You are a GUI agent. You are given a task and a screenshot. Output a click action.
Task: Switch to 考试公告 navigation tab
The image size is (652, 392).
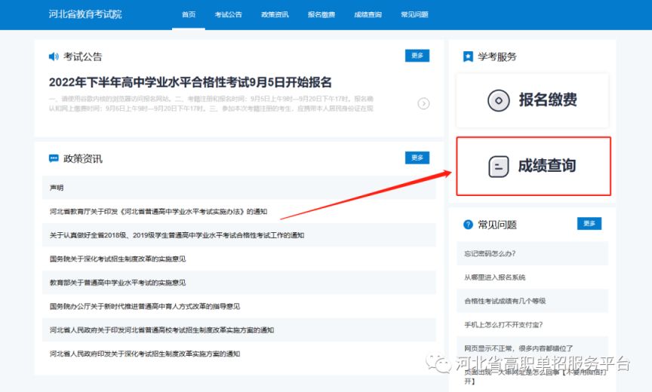(x=228, y=14)
